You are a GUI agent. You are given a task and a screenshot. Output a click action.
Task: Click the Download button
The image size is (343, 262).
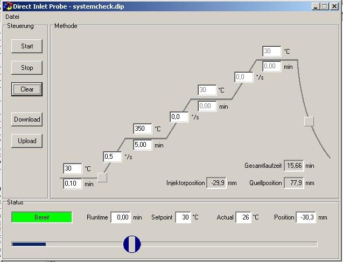coord(27,119)
